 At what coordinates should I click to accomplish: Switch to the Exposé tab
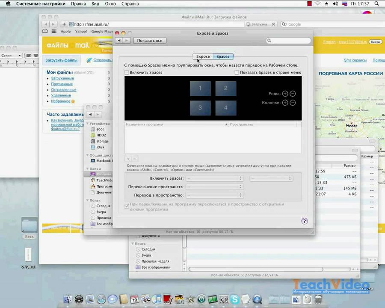tap(203, 56)
